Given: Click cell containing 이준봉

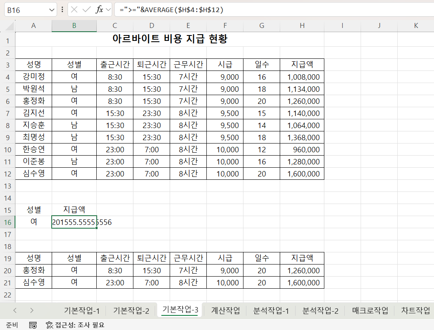Looking at the screenshot, I should 33,161.
